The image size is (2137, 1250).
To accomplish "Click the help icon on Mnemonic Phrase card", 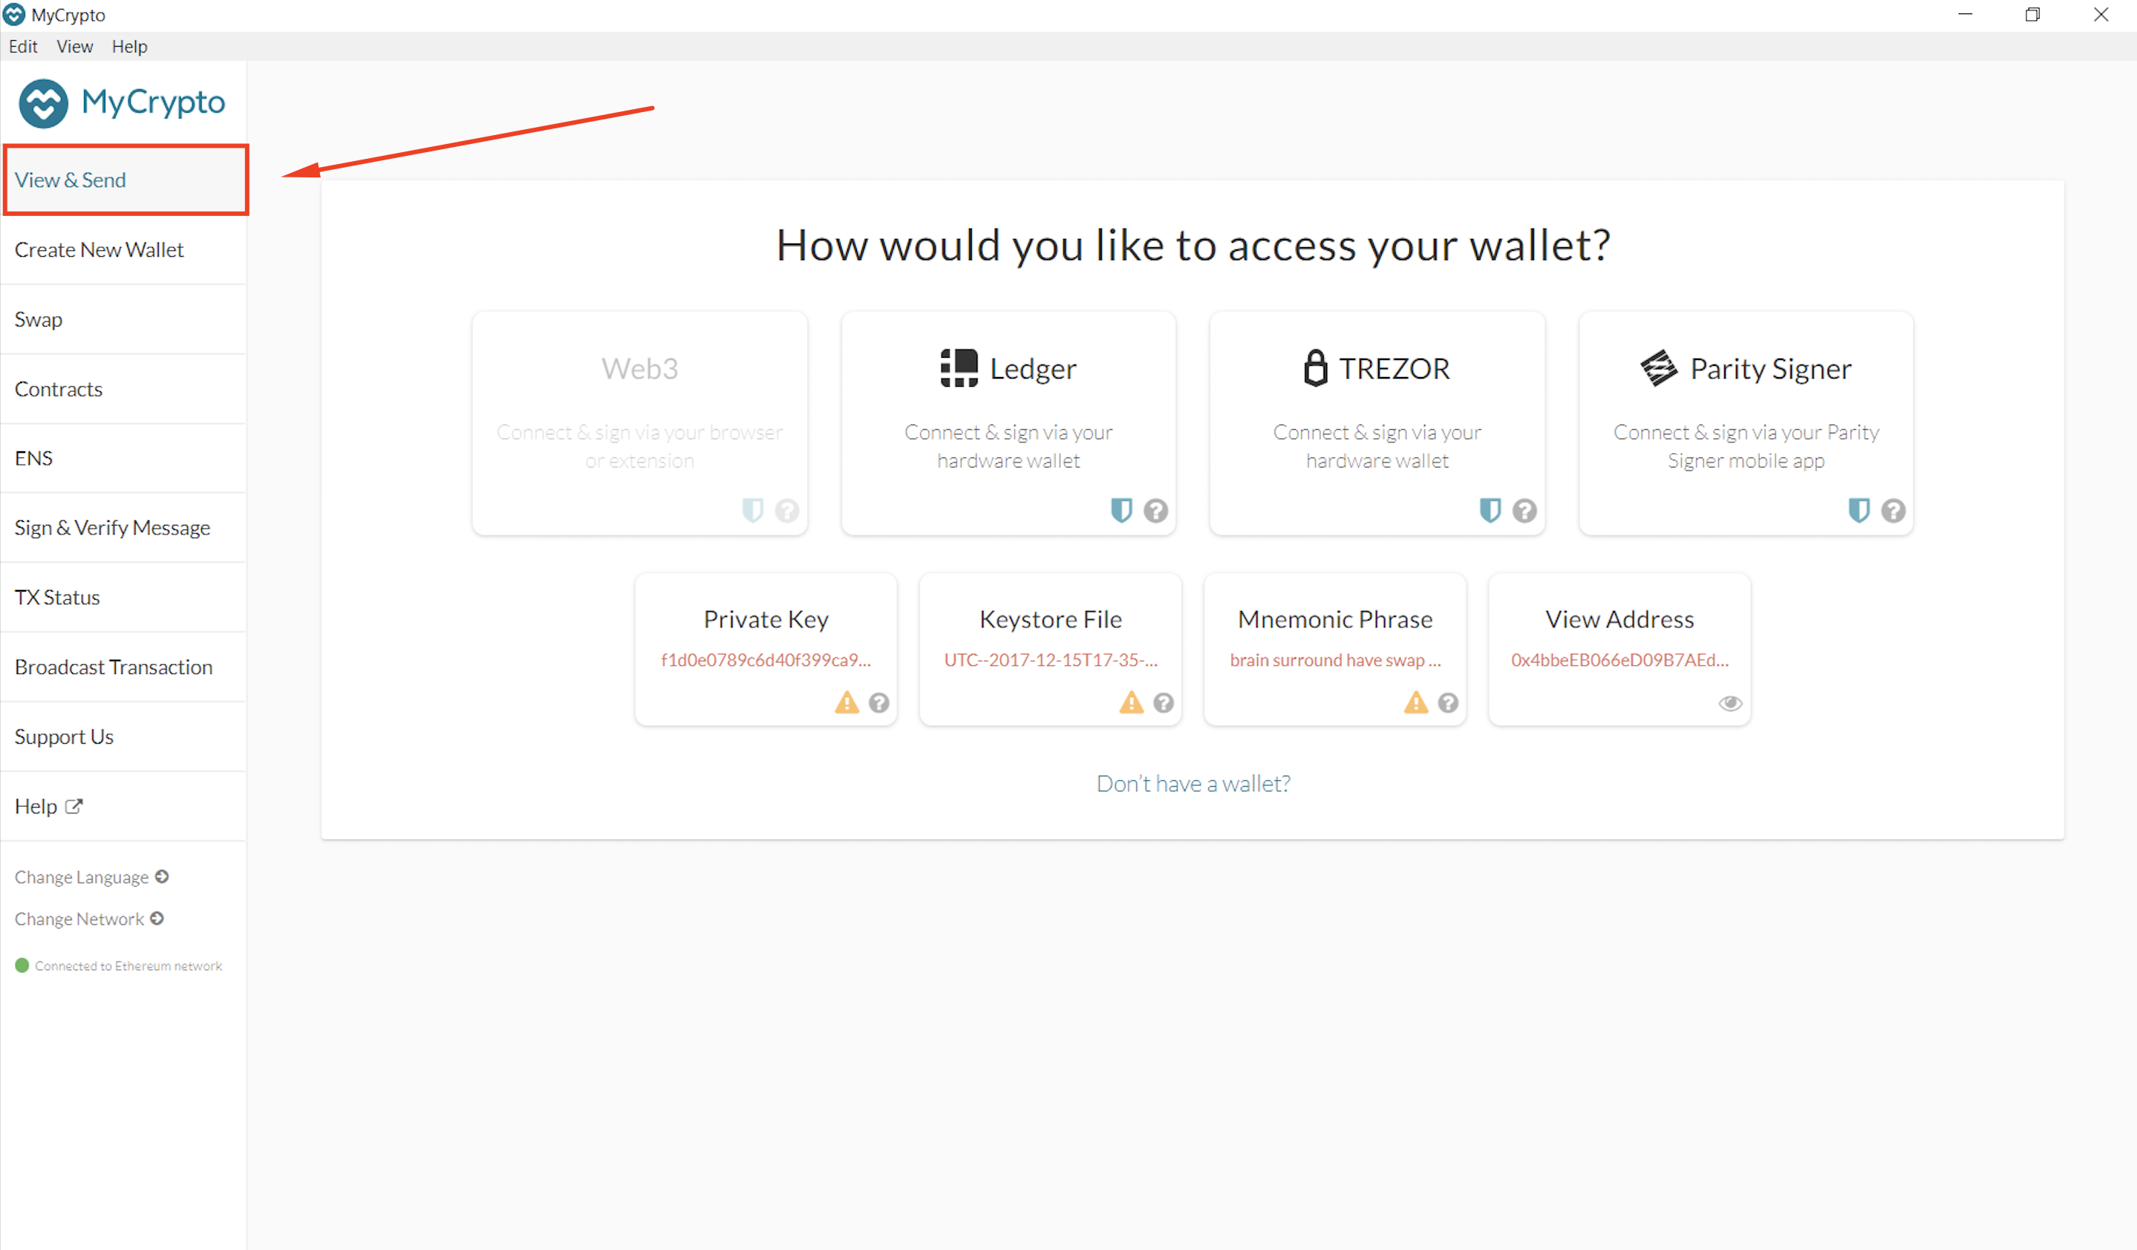I will [x=1448, y=702].
